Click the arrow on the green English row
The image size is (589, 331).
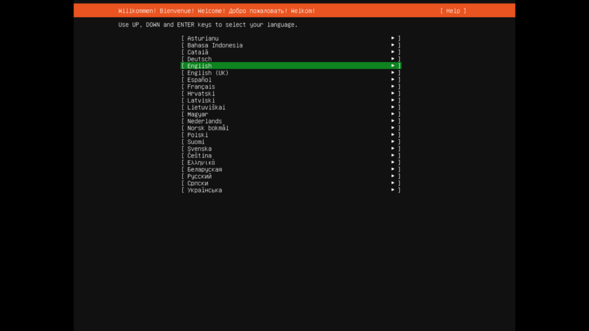(x=393, y=66)
